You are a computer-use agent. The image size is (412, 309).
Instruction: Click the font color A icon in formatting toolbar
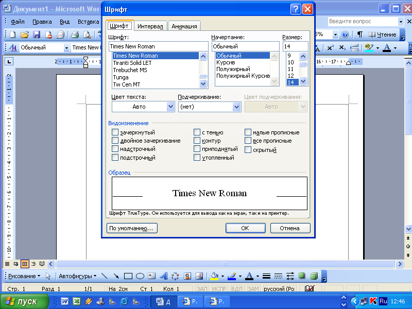pos(387,47)
